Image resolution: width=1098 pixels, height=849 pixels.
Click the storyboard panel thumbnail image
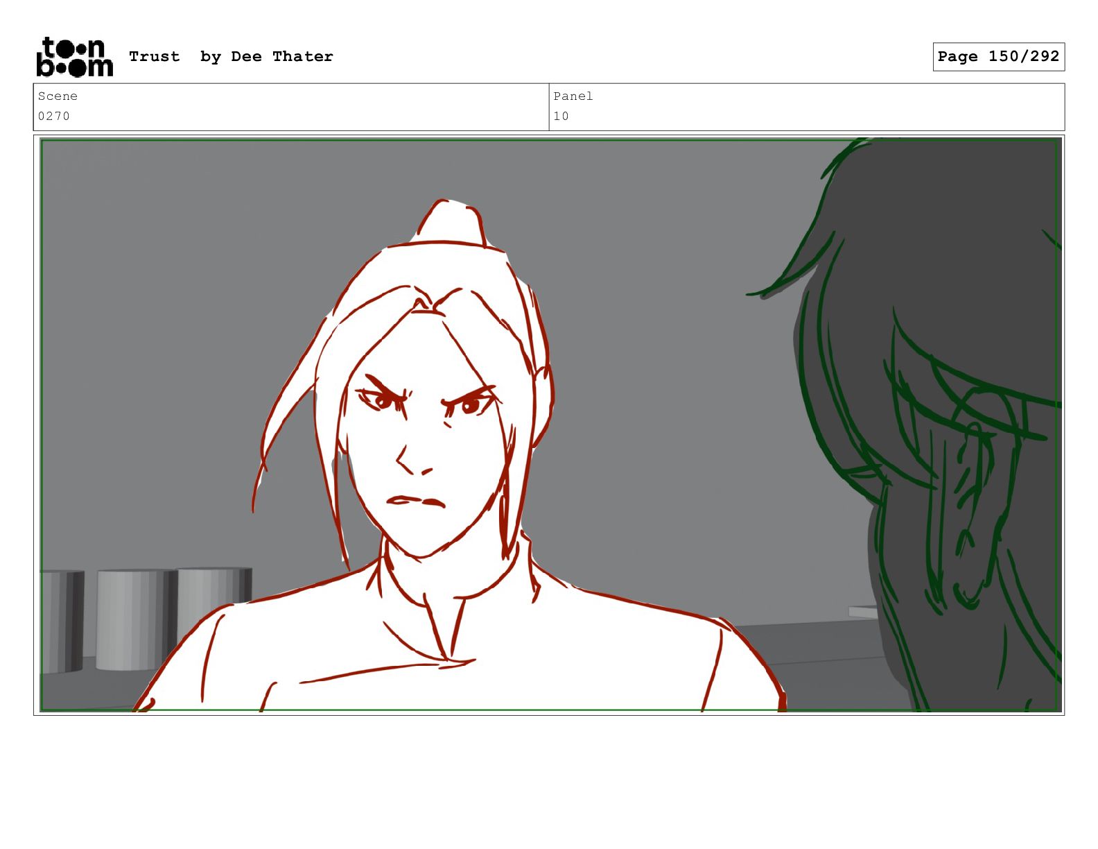[x=550, y=425]
